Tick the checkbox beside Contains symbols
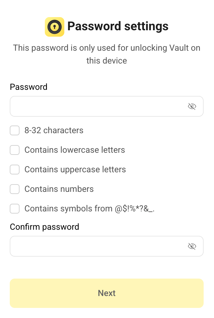The image size is (214, 318). click(15, 209)
